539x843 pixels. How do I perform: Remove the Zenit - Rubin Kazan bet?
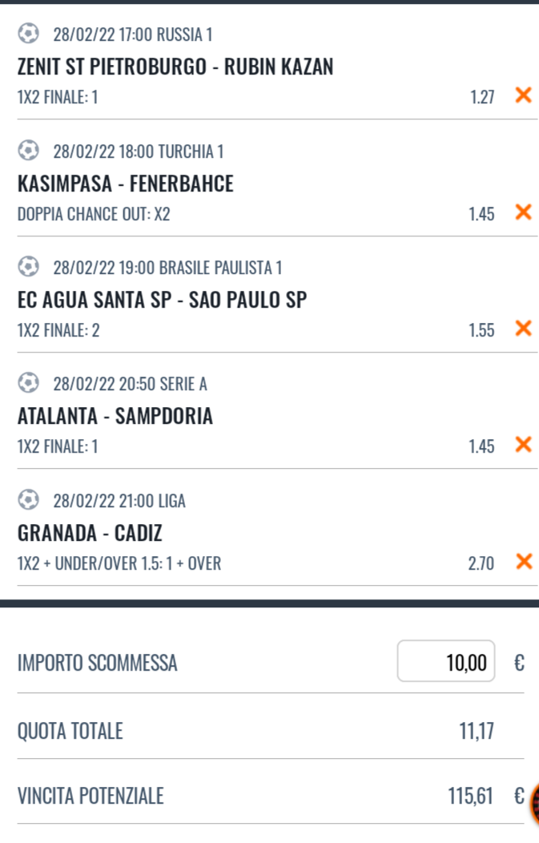[523, 95]
